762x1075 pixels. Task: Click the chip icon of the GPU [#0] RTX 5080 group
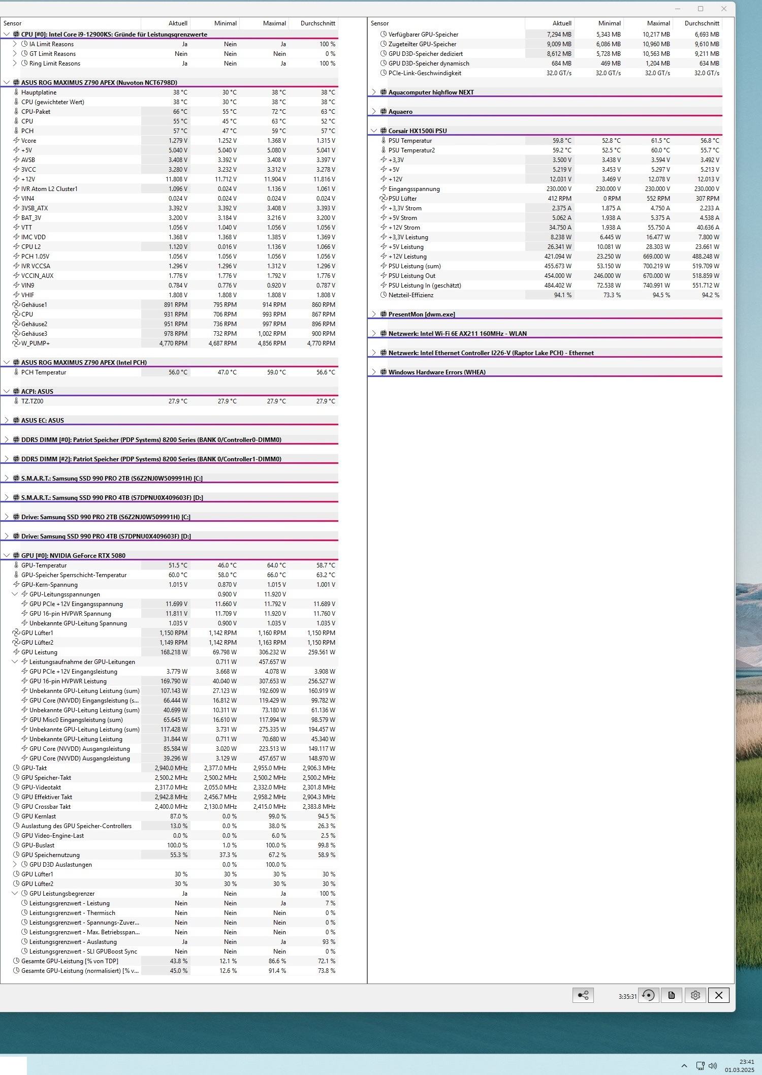(x=16, y=555)
